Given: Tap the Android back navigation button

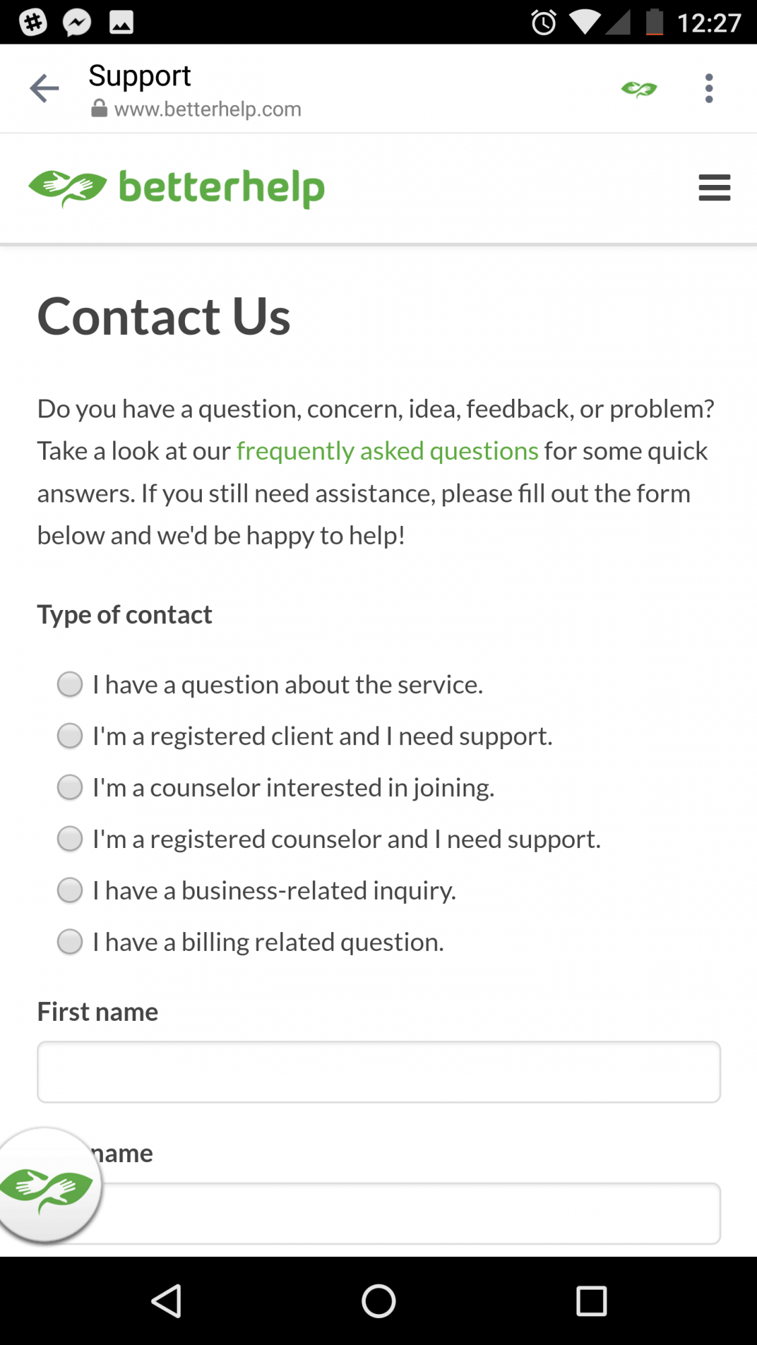Looking at the screenshot, I should [166, 1301].
